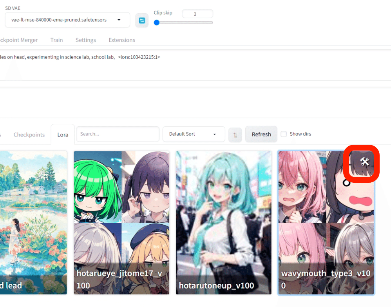
Task: Open the Settings tab
Action: click(x=85, y=40)
